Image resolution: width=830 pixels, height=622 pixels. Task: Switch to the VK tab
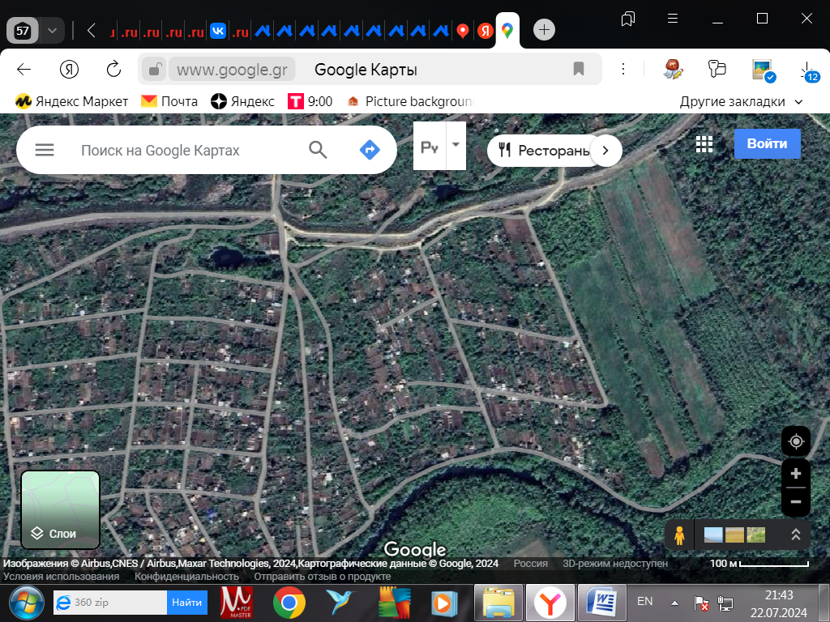(217, 31)
